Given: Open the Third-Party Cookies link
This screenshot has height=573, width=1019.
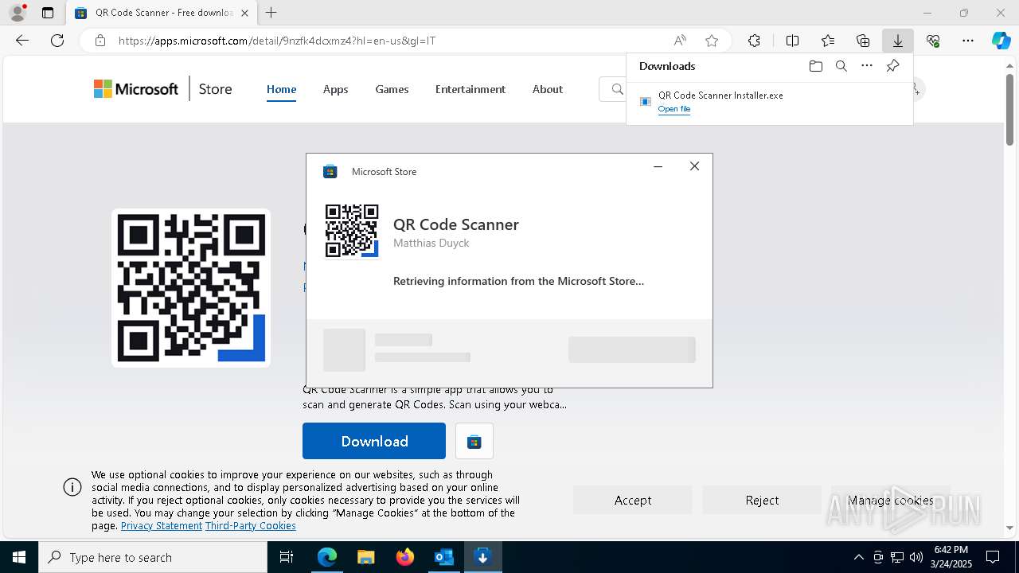Looking at the screenshot, I should coord(251,526).
